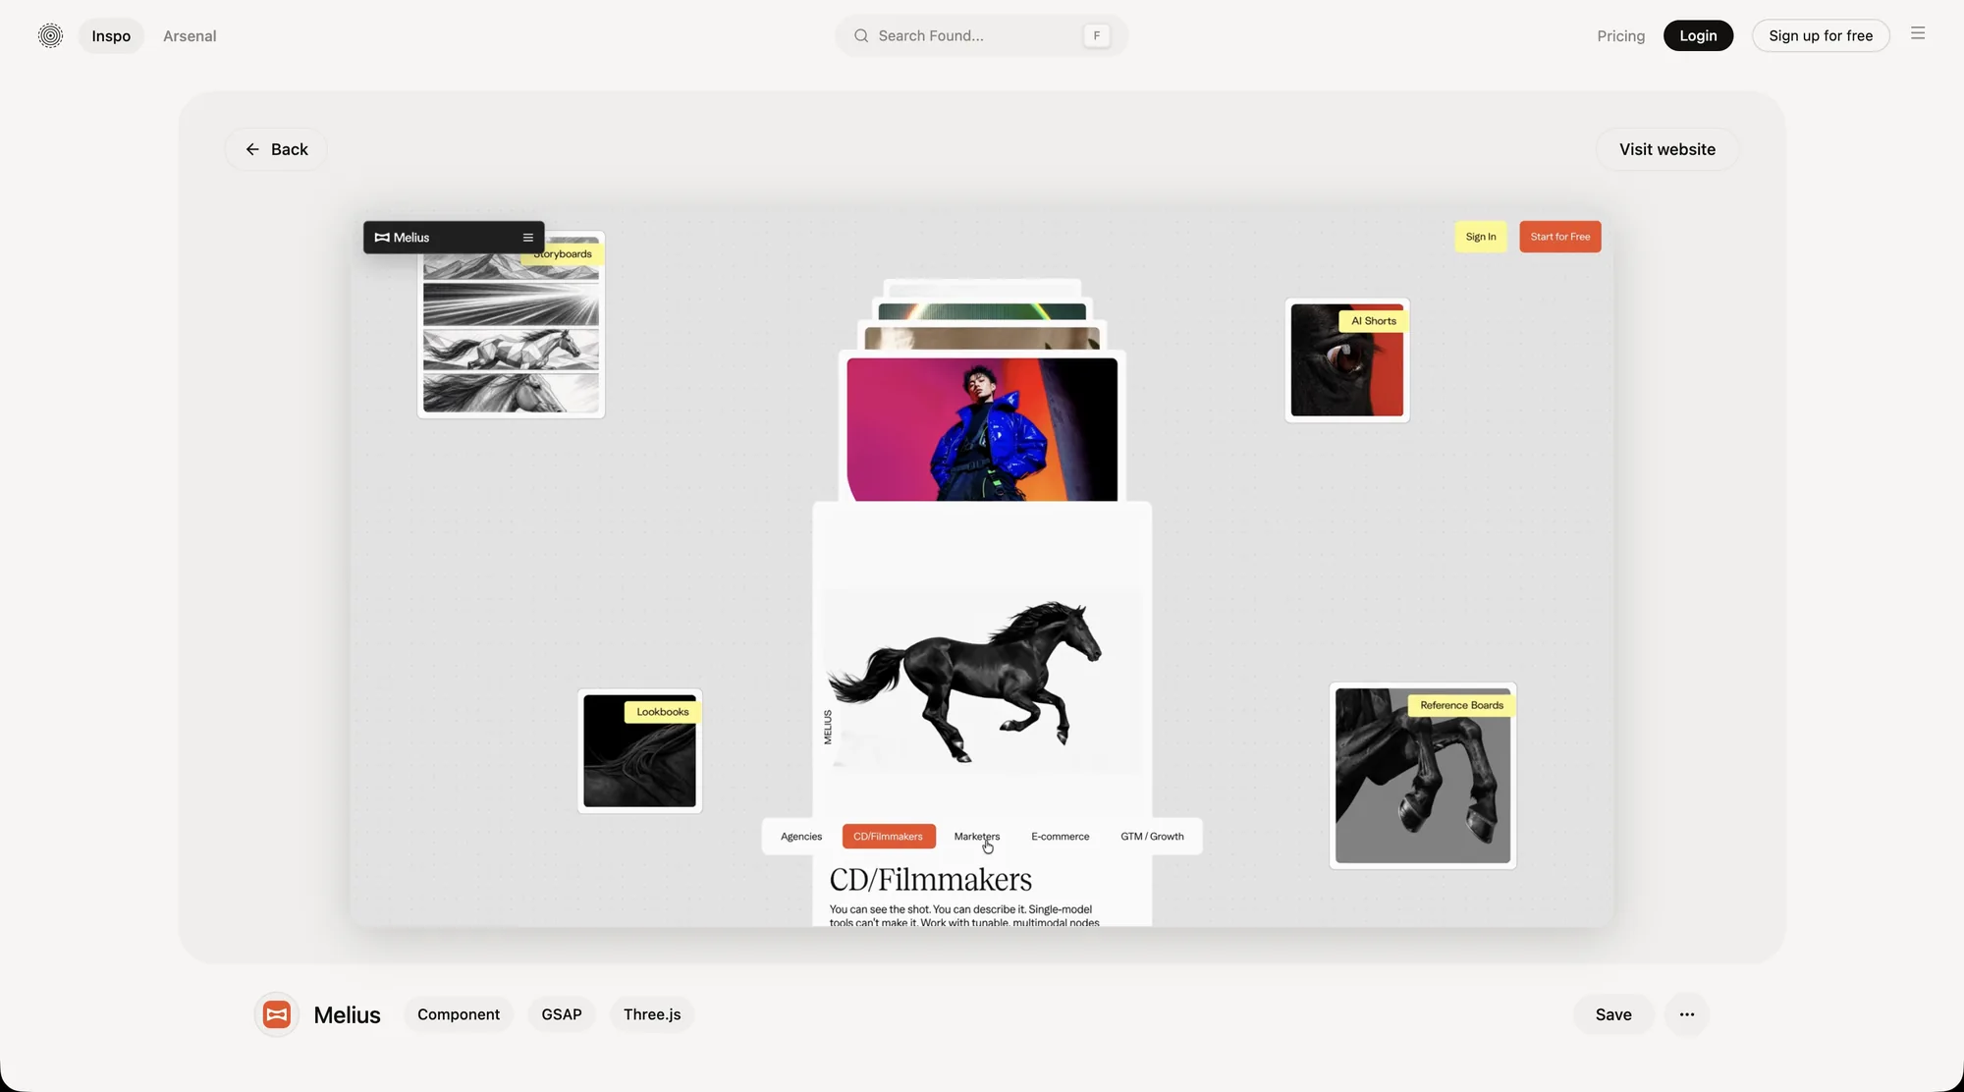The height and width of the screenshot is (1092, 1964).
Task: Focus the Search Found input field
Action: (982, 35)
